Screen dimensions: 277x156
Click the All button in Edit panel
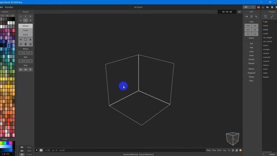[x=247, y=16]
